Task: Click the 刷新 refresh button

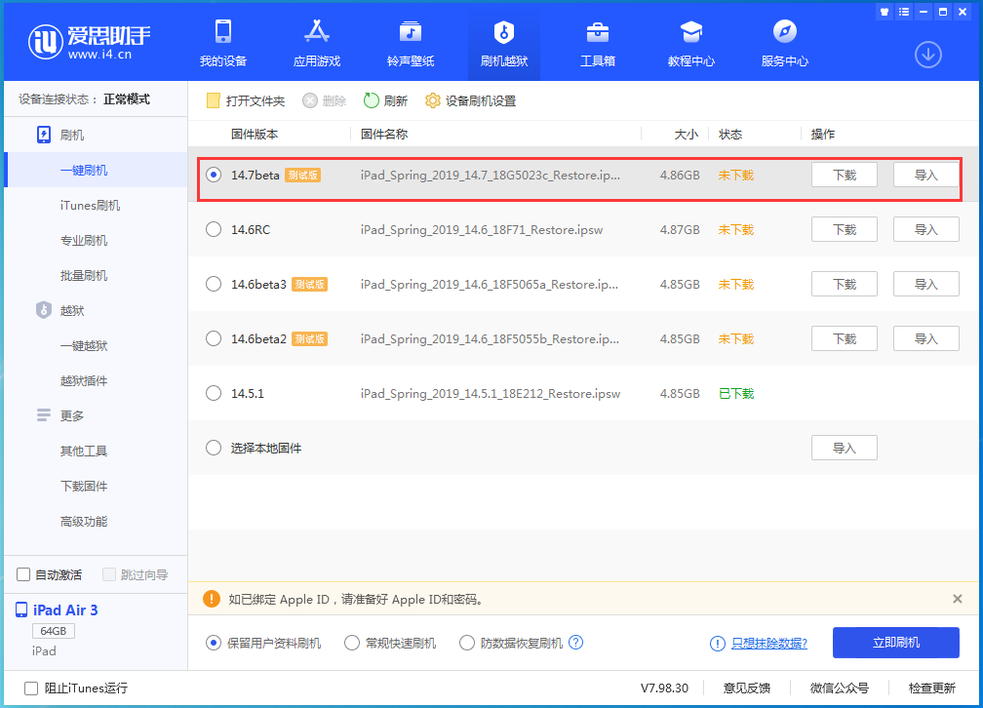Action: (x=385, y=101)
